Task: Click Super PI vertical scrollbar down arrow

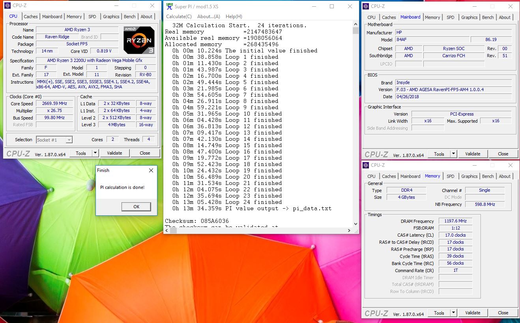Action: [355, 224]
